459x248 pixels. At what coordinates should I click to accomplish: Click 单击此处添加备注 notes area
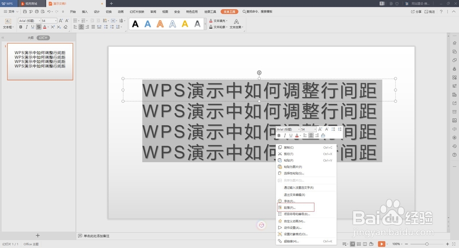point(96,236)
